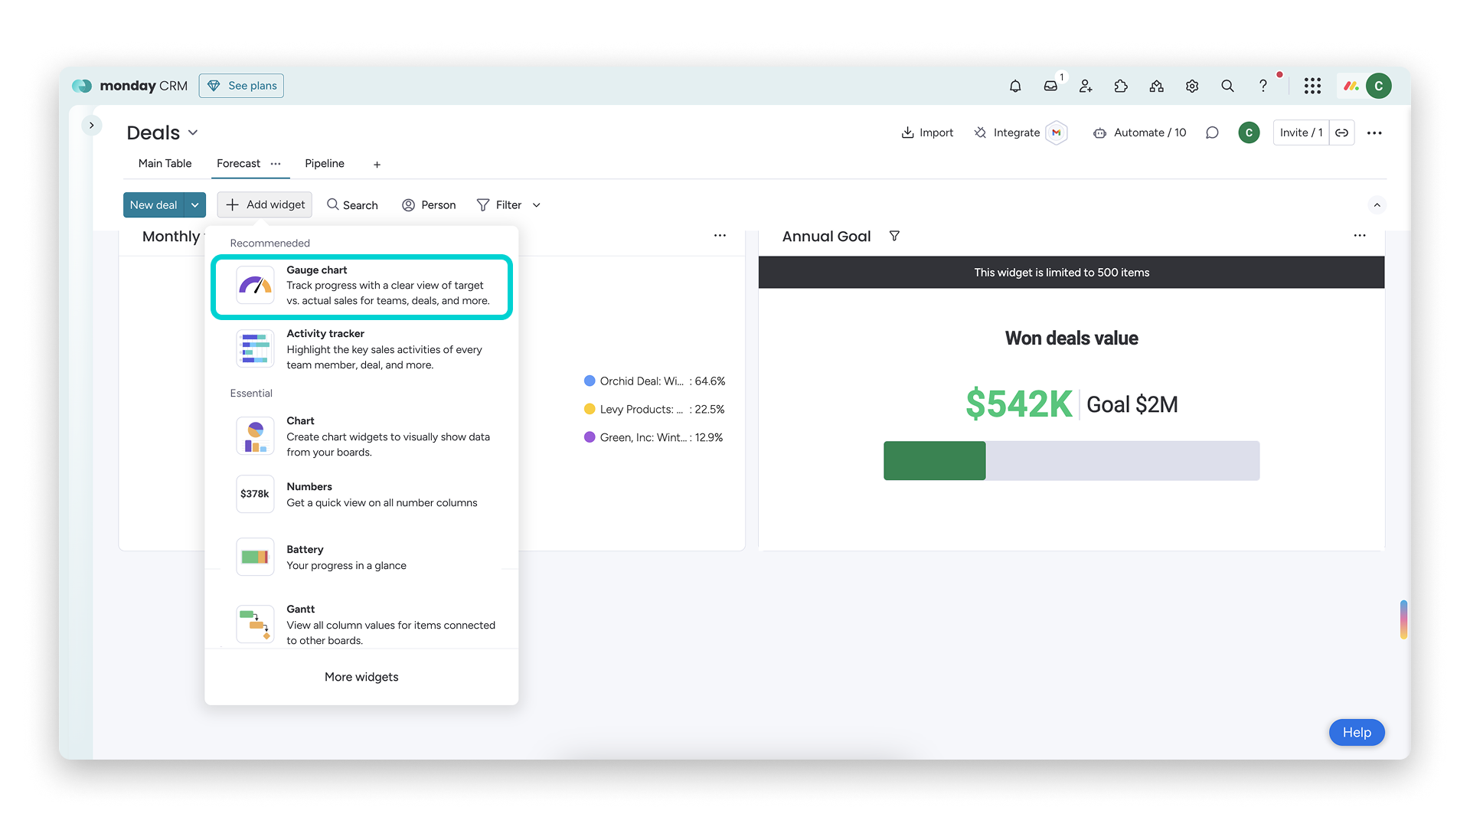This screenshot has height=827, width=1470.
Task: Click the Filter button
Action: click(x=499, y=205)
